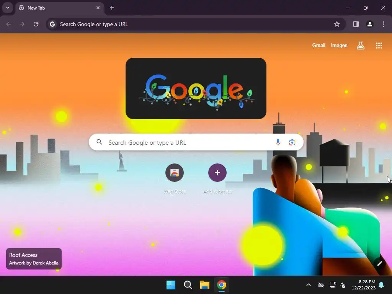Start voice search with microphone
Screen dimensions: 392x294
(278, 142)
